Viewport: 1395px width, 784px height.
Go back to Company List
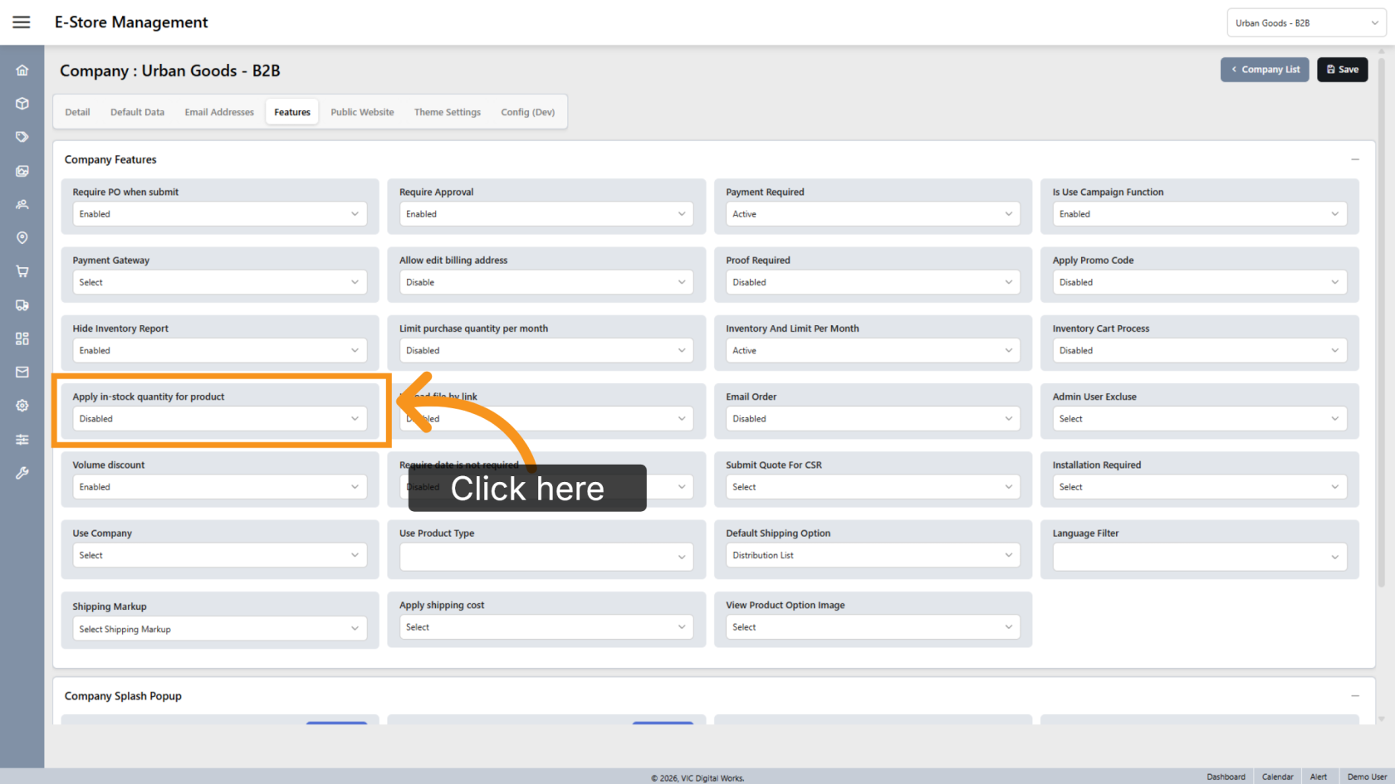tap(1265, 70)
